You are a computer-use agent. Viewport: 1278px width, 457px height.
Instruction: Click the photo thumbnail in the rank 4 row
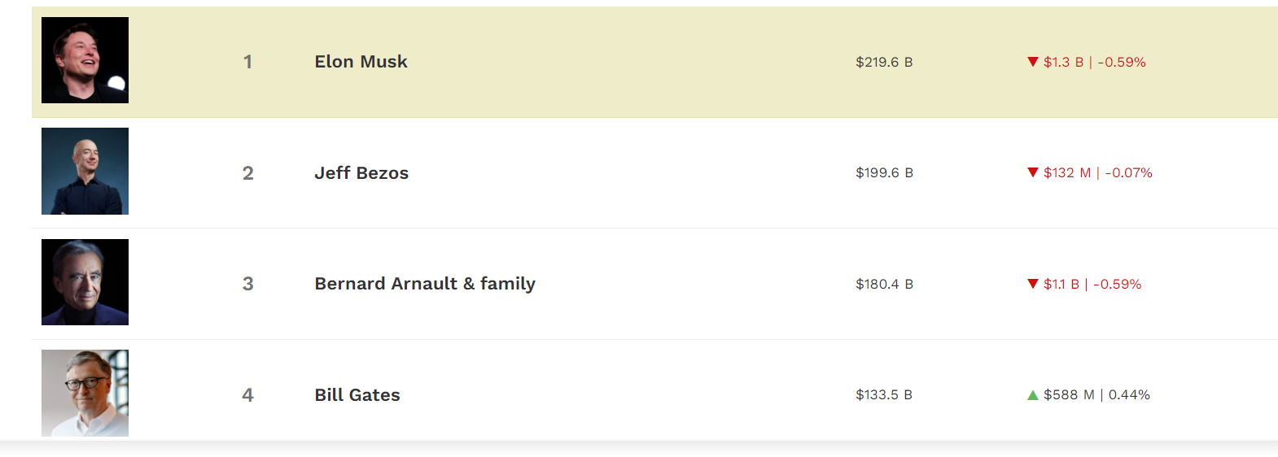coord(85,393)
